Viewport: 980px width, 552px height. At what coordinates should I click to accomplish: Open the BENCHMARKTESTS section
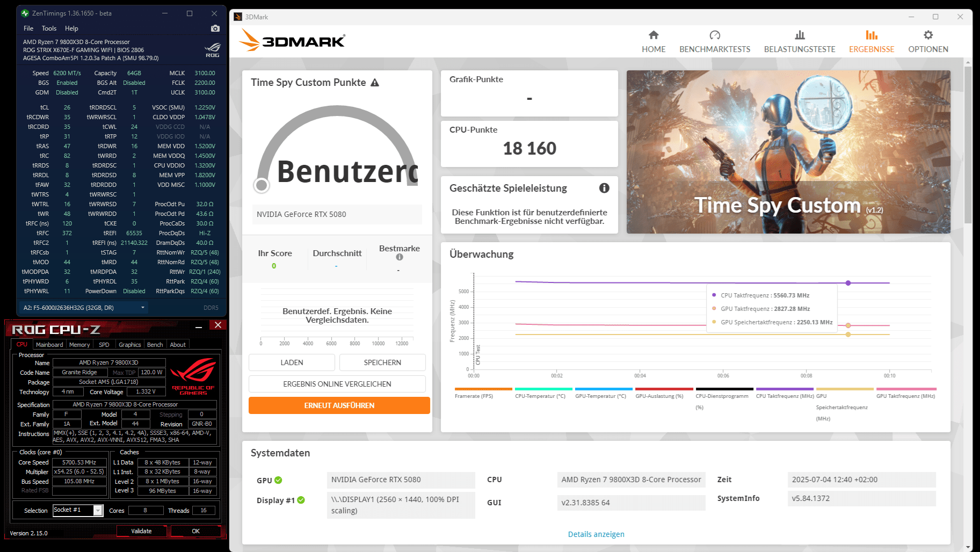point(715,42)
